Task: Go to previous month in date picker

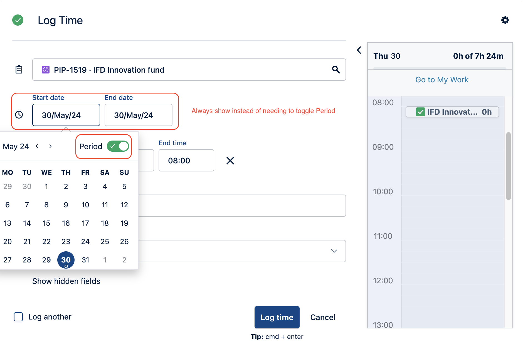Action: pyautogui.click(x=37, y=146)
